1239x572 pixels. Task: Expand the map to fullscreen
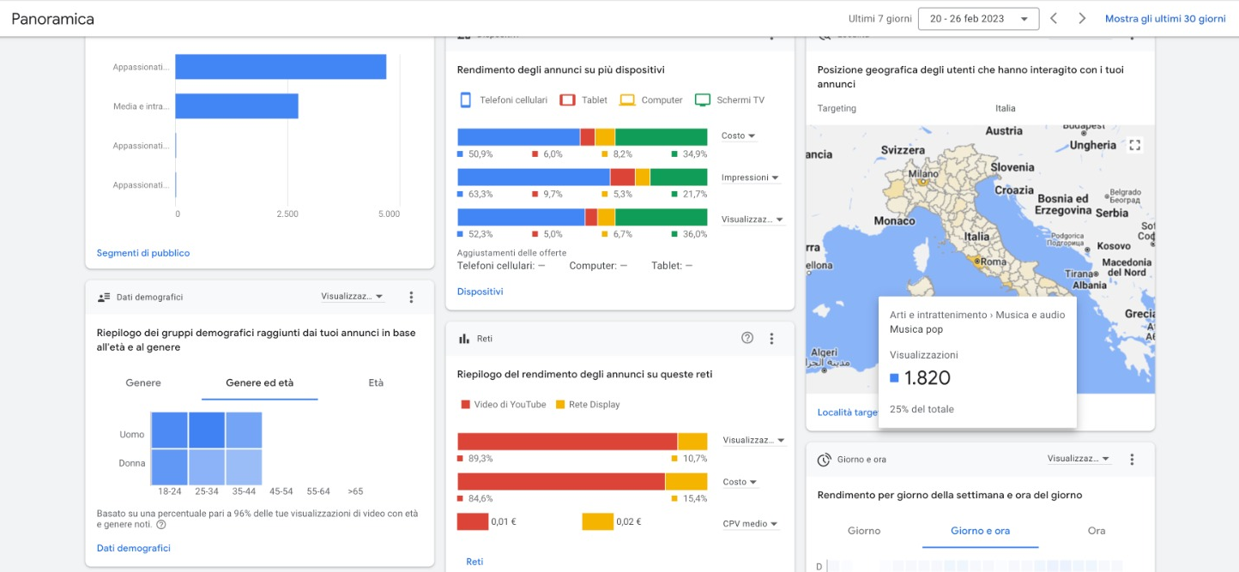[1134, 145]
